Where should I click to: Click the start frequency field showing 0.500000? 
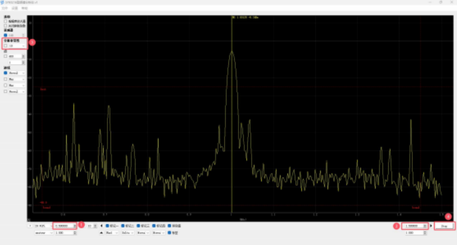[65, 226]
